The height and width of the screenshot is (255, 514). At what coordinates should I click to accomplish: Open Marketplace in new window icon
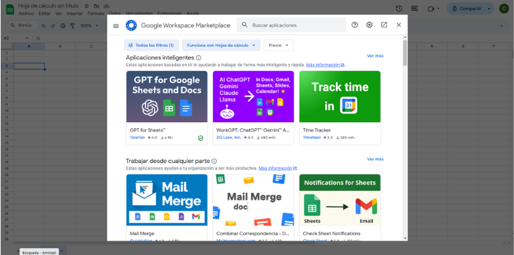click(x=384, y=25)
